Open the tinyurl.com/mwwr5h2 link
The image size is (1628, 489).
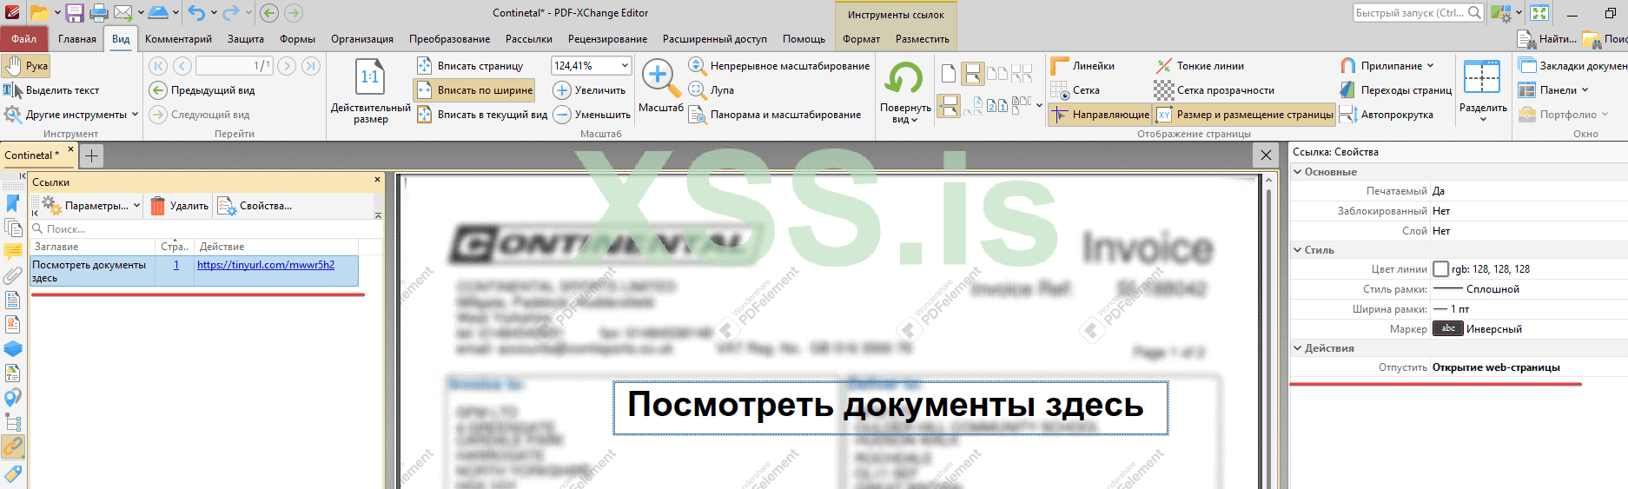pos(265,265)
